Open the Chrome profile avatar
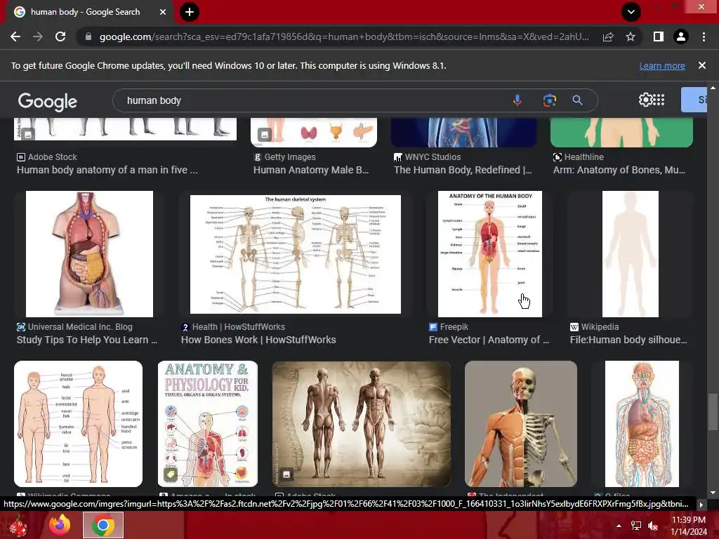Screen dimensions: 719x539 tap(681, 36)
